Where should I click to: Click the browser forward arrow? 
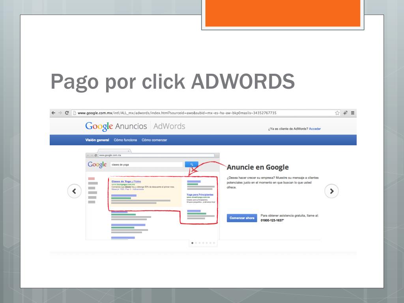[60, 113]
